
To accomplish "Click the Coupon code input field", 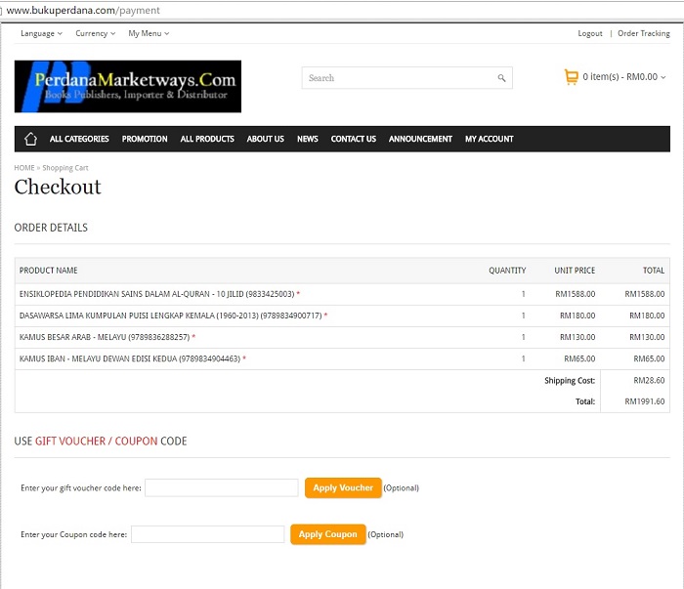I will [207, 534].
